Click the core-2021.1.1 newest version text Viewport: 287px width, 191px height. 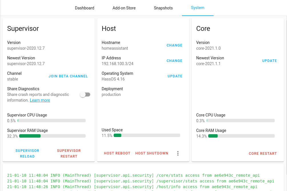pyautogui.click(x=208, y=64)
